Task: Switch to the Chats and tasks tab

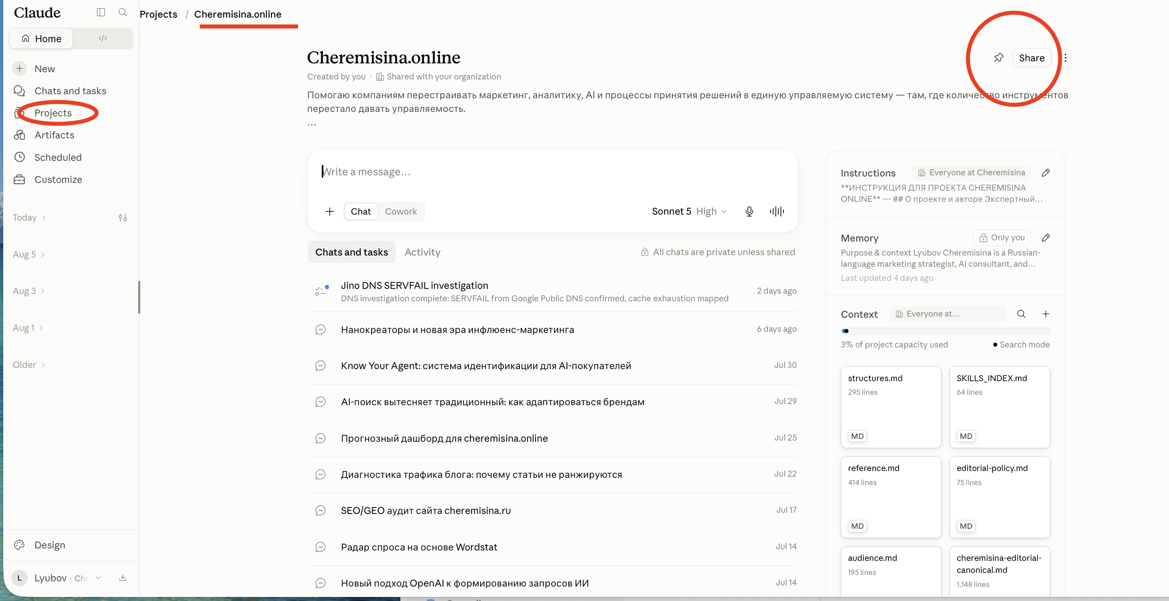Action: (x=352, y=252)
